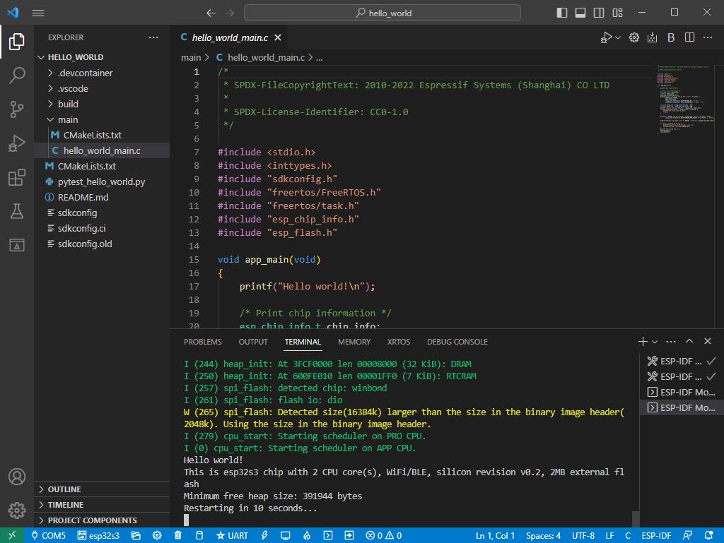Toggle the bottom panel visibility

click(580, 13)
